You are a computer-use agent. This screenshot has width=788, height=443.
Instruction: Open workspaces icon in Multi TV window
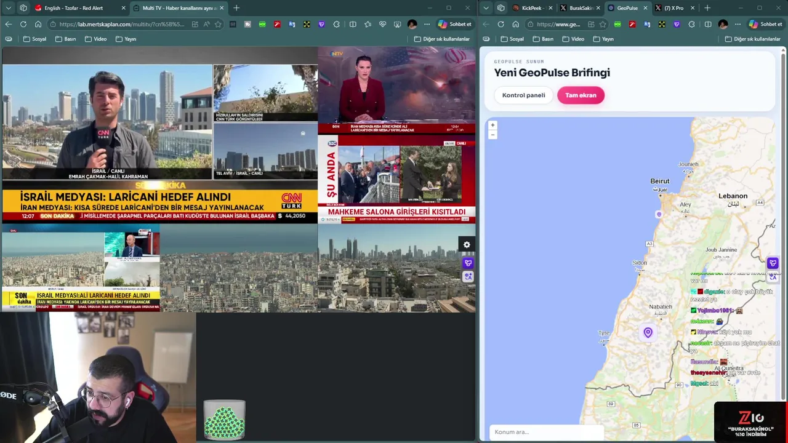pos(23,8)
